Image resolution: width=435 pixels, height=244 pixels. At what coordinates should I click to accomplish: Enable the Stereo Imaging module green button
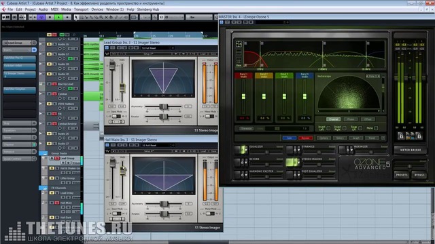(290, 162)
